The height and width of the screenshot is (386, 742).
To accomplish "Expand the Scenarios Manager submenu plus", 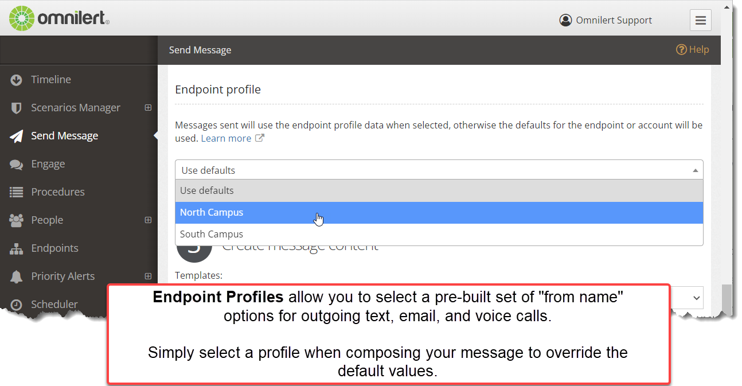I will pos(148,107).
